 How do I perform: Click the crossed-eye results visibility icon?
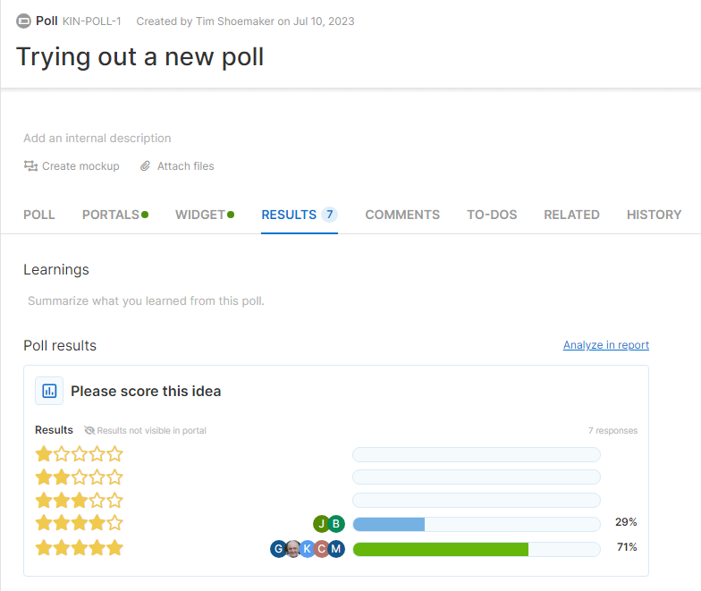tap(89, 430)
